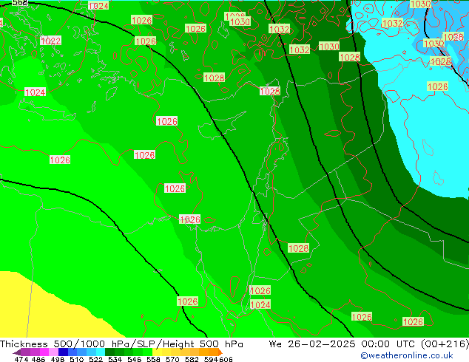Image resolution: width=469 pixels, height=362 pixels.
Task: Click the 498 legend value
Action: point(58,359)
